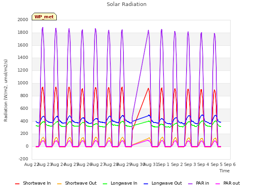Click the Time x-axis title
Image resolution: width=254 pixels, height=191 pixels.
[x=225, y=171]
